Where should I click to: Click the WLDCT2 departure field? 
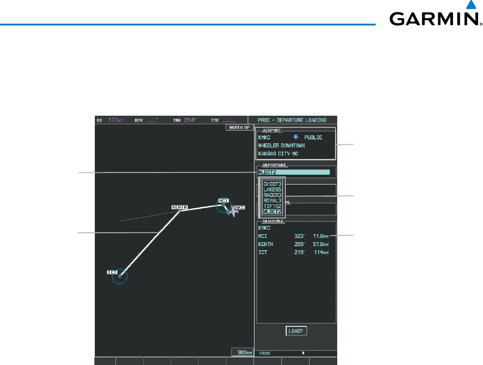point(294,172)
